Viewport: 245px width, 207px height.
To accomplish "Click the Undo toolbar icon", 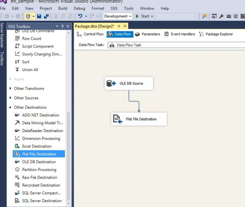I will [x=80, y=16].
